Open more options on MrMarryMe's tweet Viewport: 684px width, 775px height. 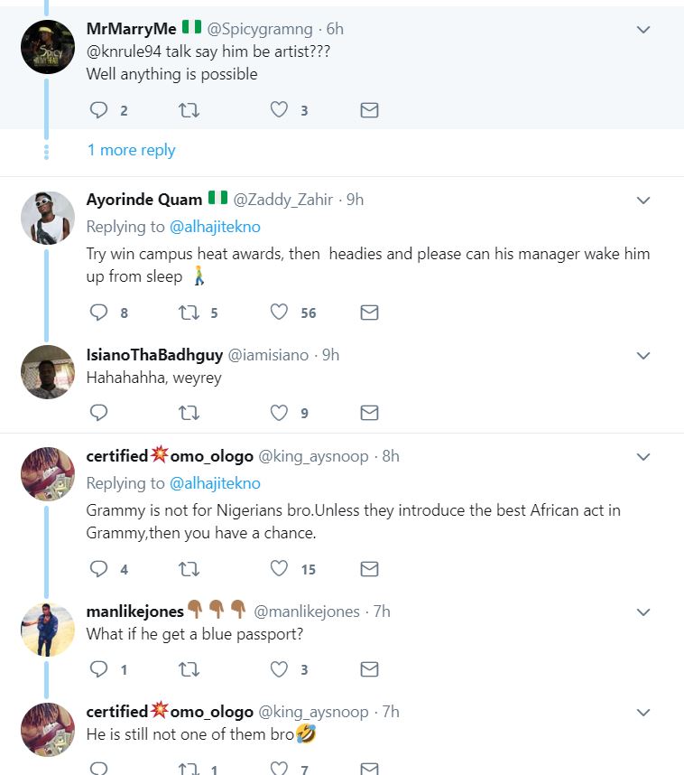(643, 30)
